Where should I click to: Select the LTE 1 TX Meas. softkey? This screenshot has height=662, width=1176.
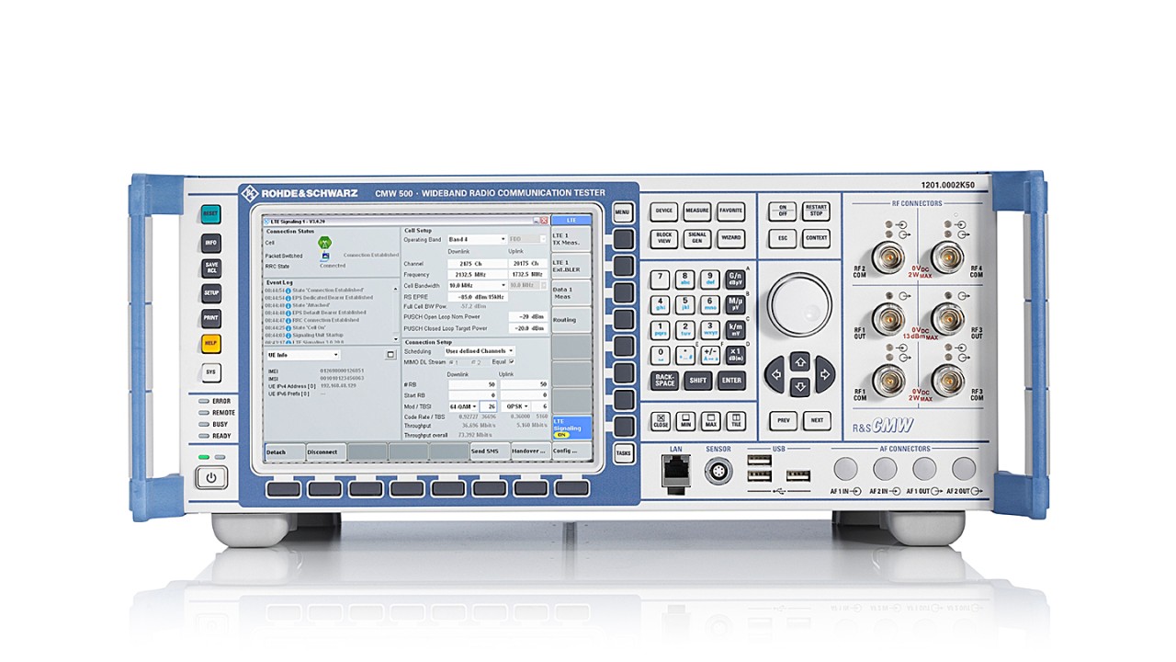[x=571, y=239]
